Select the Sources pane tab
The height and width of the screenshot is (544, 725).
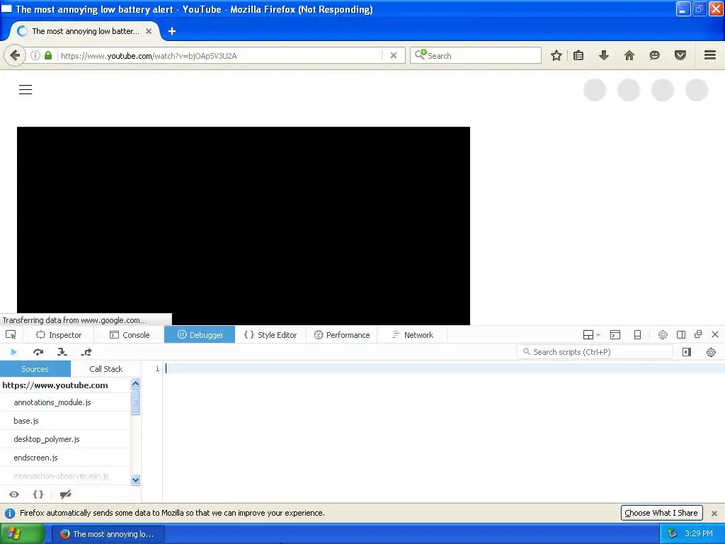tap(35, 369)
